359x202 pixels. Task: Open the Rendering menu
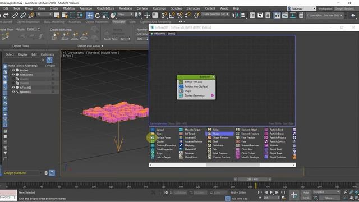tap(125, 8)
